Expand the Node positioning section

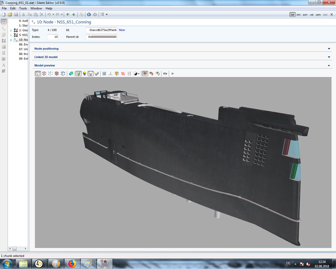pyautogui.click(x=329, y=49)
